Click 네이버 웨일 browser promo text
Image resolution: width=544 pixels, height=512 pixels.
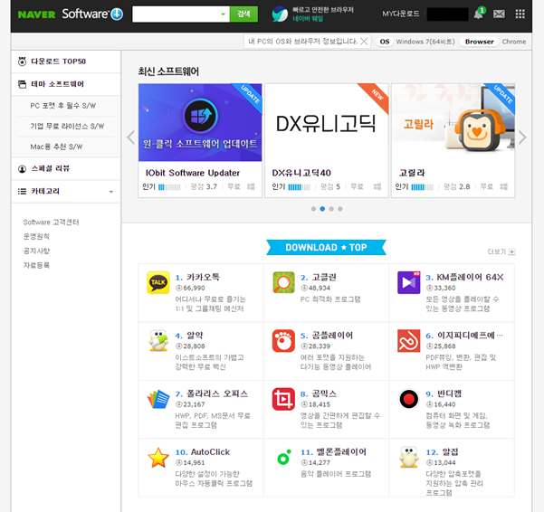[308, 18]
